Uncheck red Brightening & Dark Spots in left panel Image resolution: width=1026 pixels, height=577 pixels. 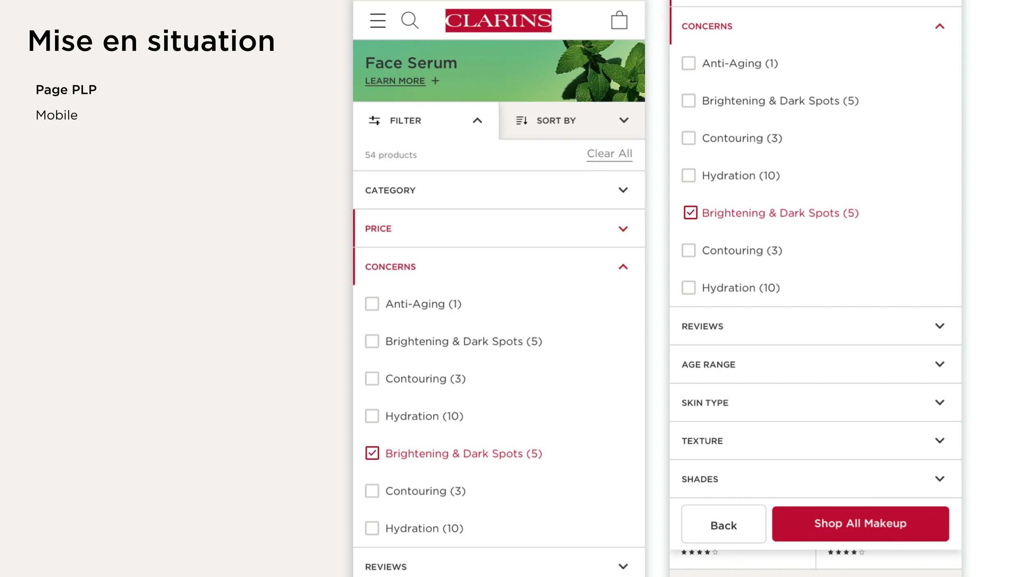coord(372,453)
